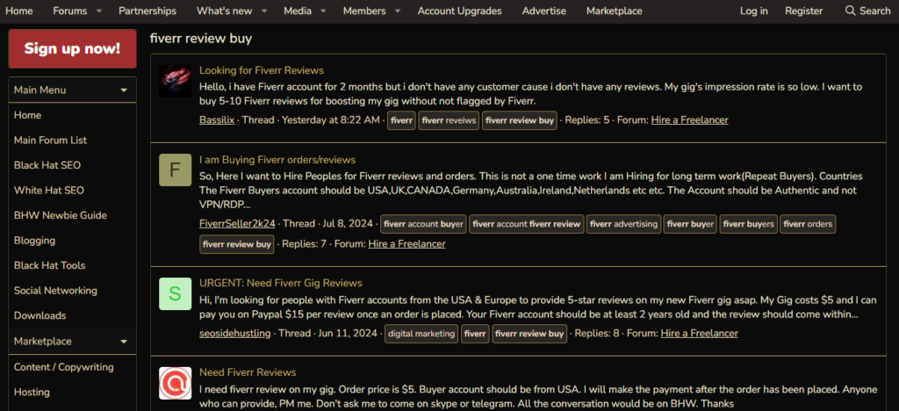This screenshot has height=411, width=899.
Task: Click the 'fiverr review buy' page heading
Action: coord(201,39)
